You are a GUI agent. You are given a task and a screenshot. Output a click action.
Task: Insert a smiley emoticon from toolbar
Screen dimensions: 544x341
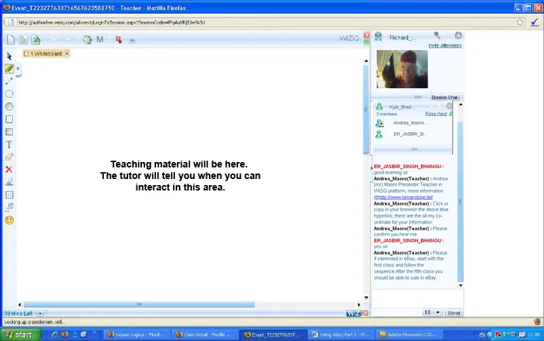9,220
